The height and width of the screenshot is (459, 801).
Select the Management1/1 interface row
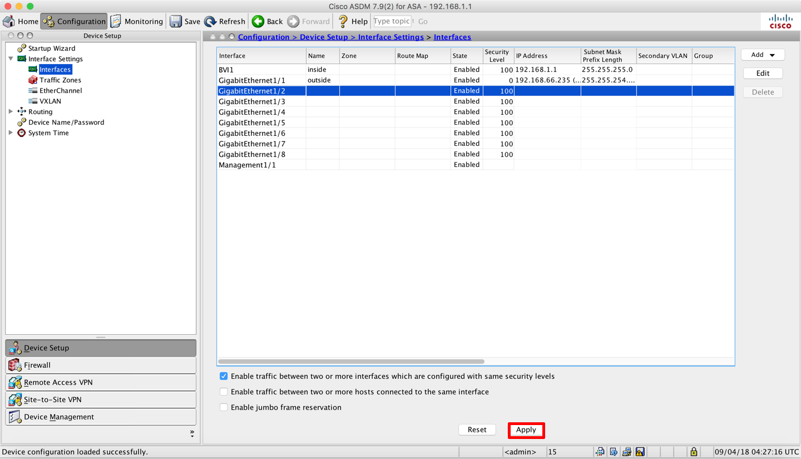[476, 165]
